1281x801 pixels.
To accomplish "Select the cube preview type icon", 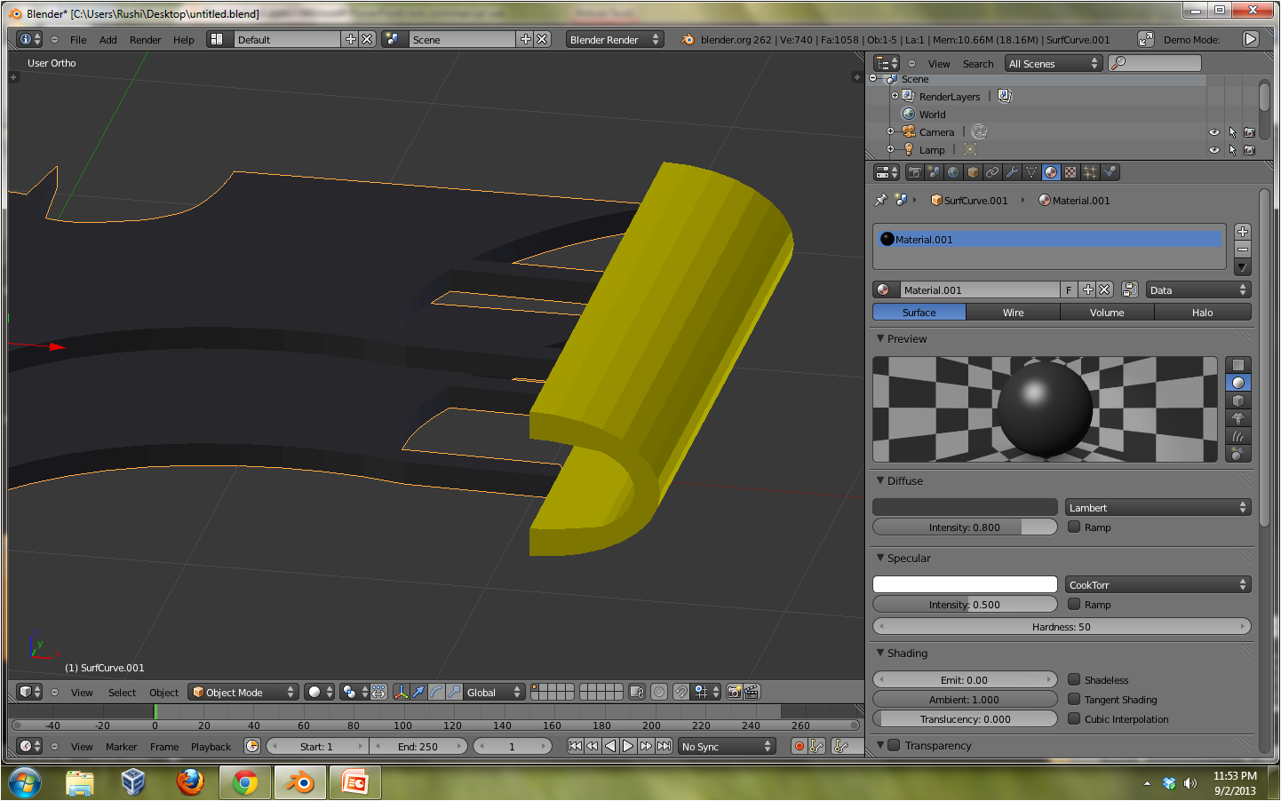I will pyautogui.click(x=1238, y=400).
